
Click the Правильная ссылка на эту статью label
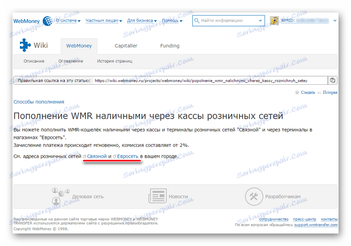(54, 81)
